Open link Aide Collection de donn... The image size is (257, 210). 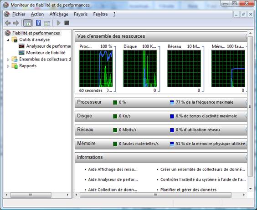tap(113, 190)
